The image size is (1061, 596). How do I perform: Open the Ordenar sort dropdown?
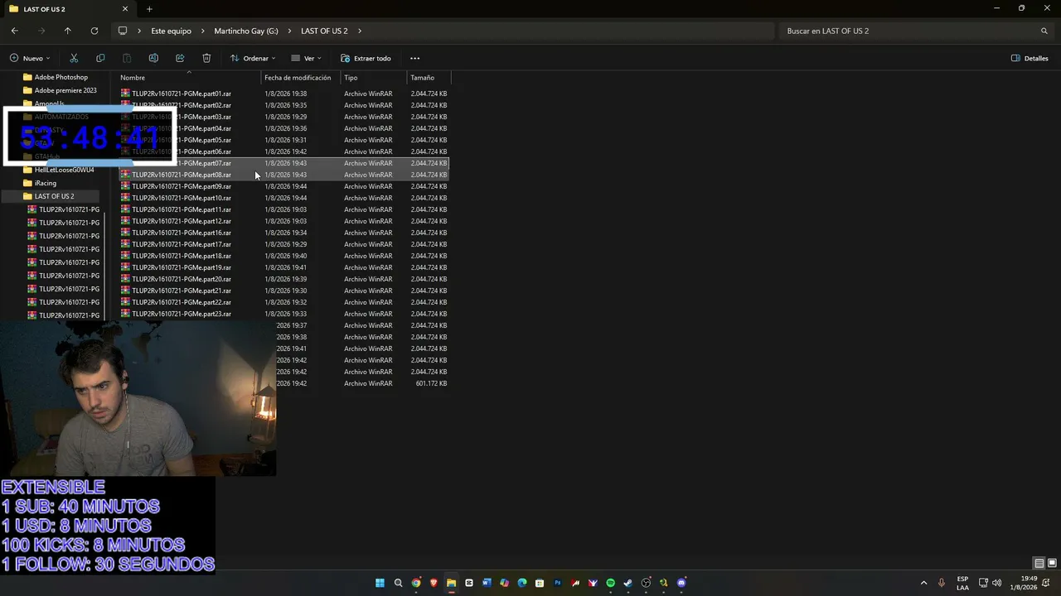(x=253, y=58)
